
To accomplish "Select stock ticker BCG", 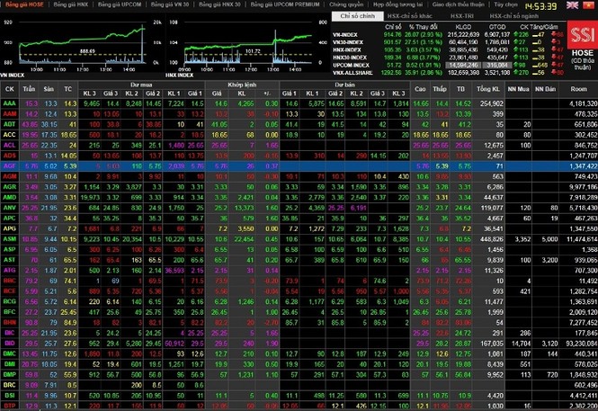I will click(10, 301).
